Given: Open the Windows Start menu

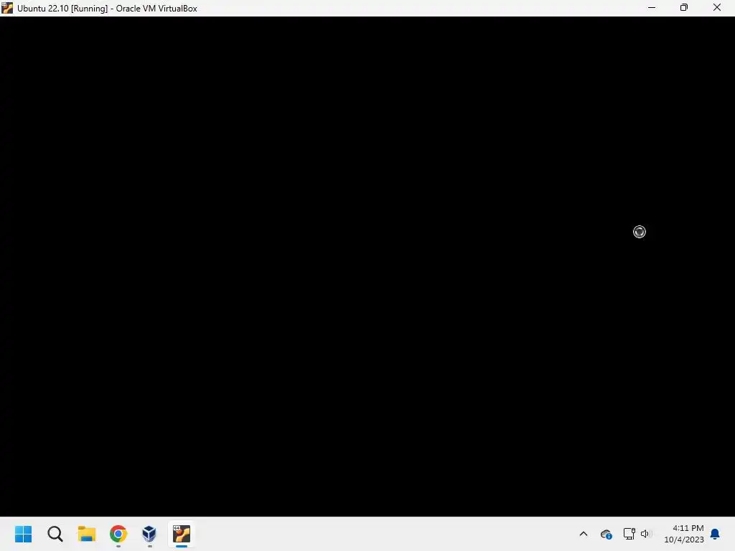Looking at the screenshot, I should click(x=24, y=534).
